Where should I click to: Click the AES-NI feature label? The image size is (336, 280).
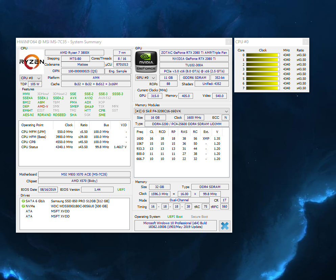point(28,115)
